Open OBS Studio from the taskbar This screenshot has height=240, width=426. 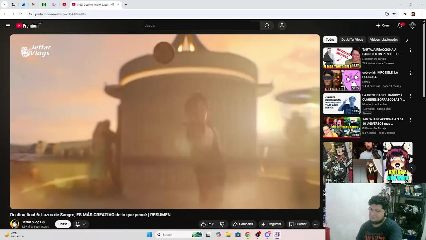258,235
